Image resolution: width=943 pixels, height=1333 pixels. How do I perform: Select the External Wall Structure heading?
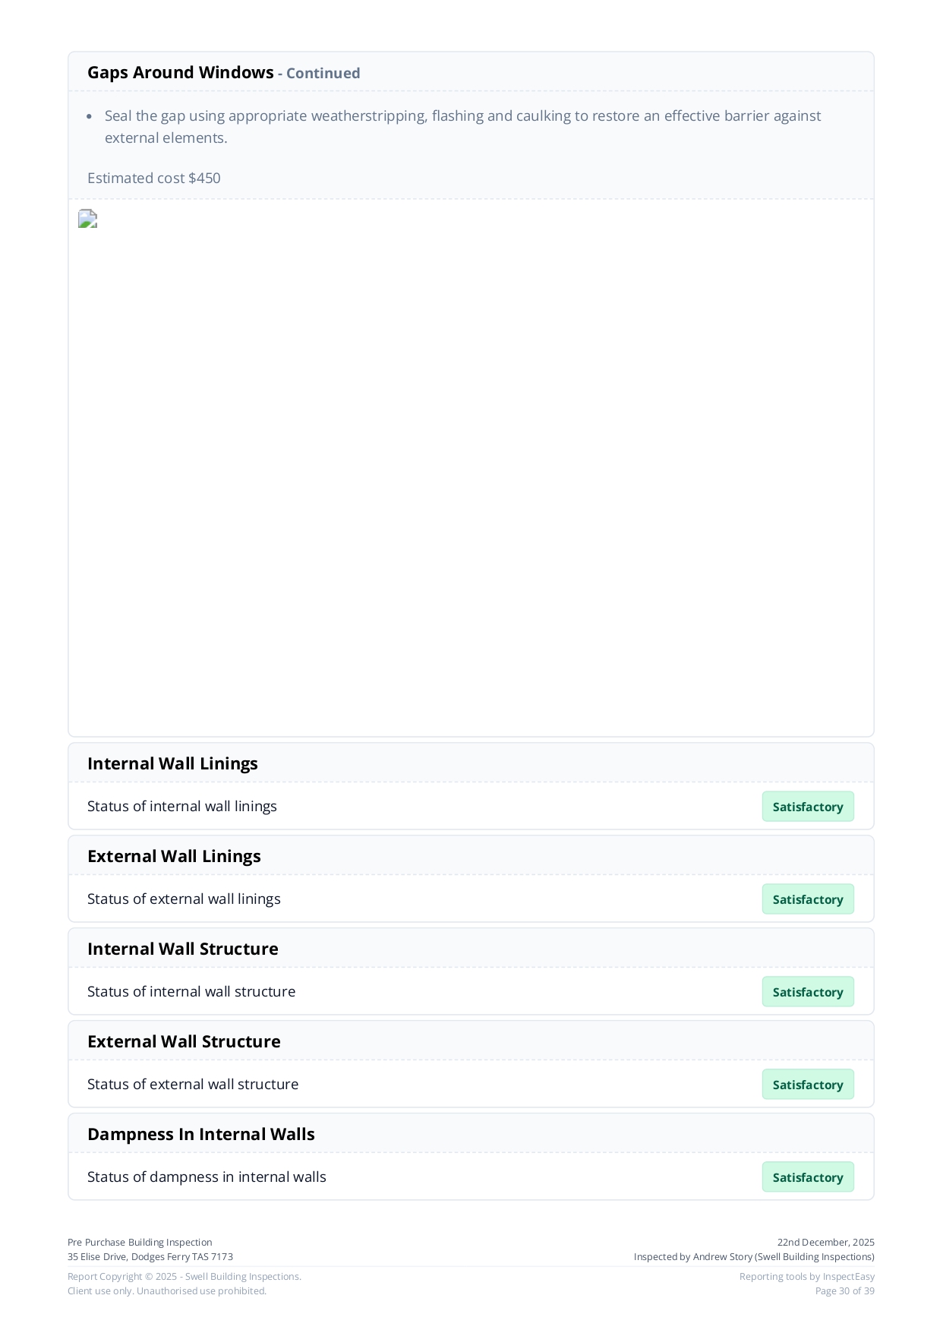click(184, 1042)
